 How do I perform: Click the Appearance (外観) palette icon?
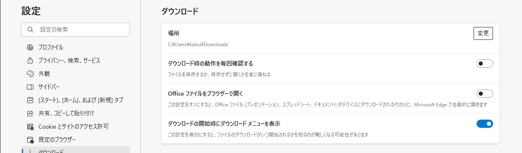(30, 73)
